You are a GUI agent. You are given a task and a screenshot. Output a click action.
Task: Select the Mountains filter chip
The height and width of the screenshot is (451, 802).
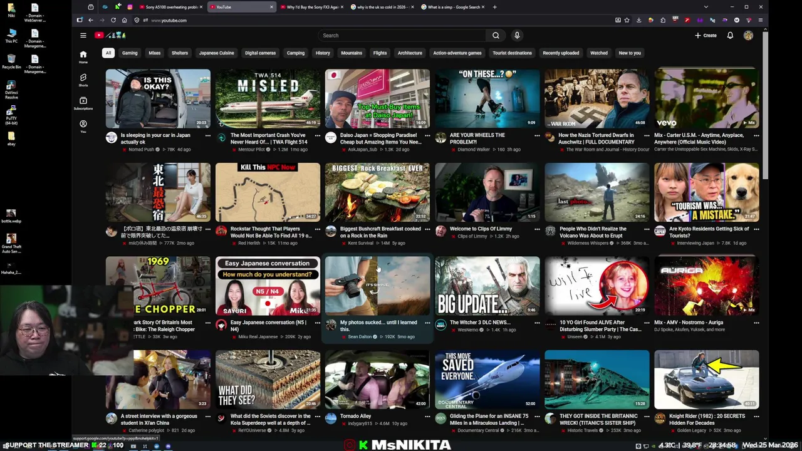click(x=352, y=53)
